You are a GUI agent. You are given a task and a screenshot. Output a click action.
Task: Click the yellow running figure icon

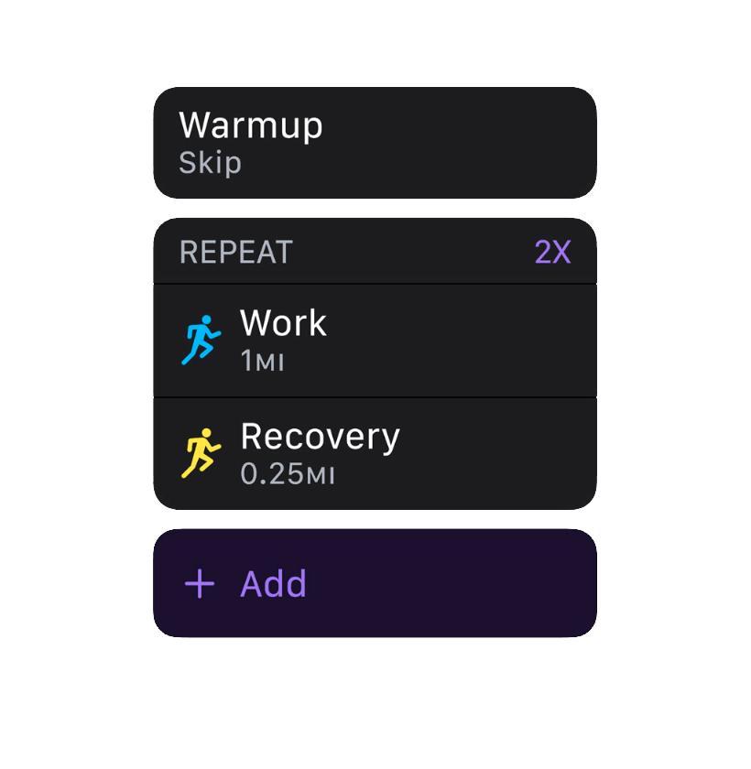point(201,453)
